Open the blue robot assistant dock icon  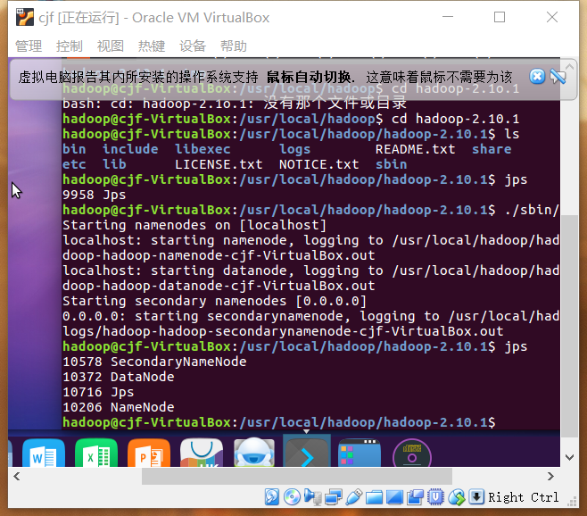254,453
